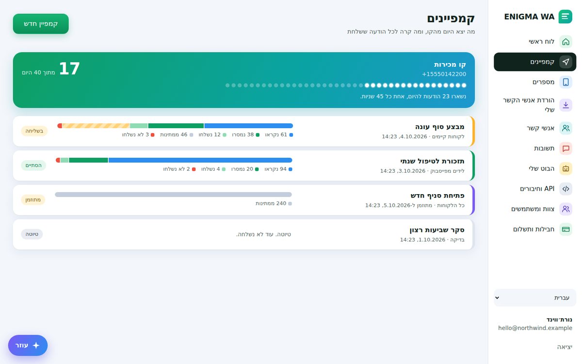Click the paper plane icon beside קמפיינים
The image size is (582, 364).
pyautogui.click(x=566, y=62)
